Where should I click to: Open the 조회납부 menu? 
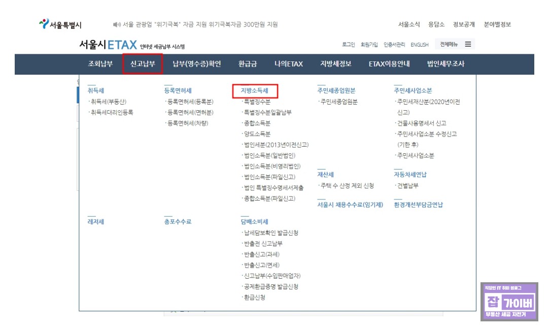click(100, 64)
